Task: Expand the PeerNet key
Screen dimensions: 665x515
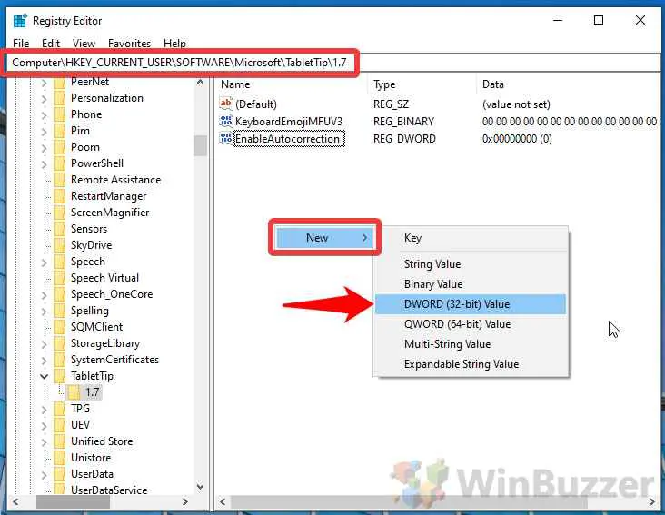Action: coord(45,83)
